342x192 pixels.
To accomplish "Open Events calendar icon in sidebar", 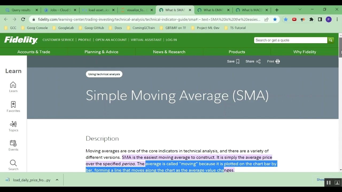I will [13, 143].
